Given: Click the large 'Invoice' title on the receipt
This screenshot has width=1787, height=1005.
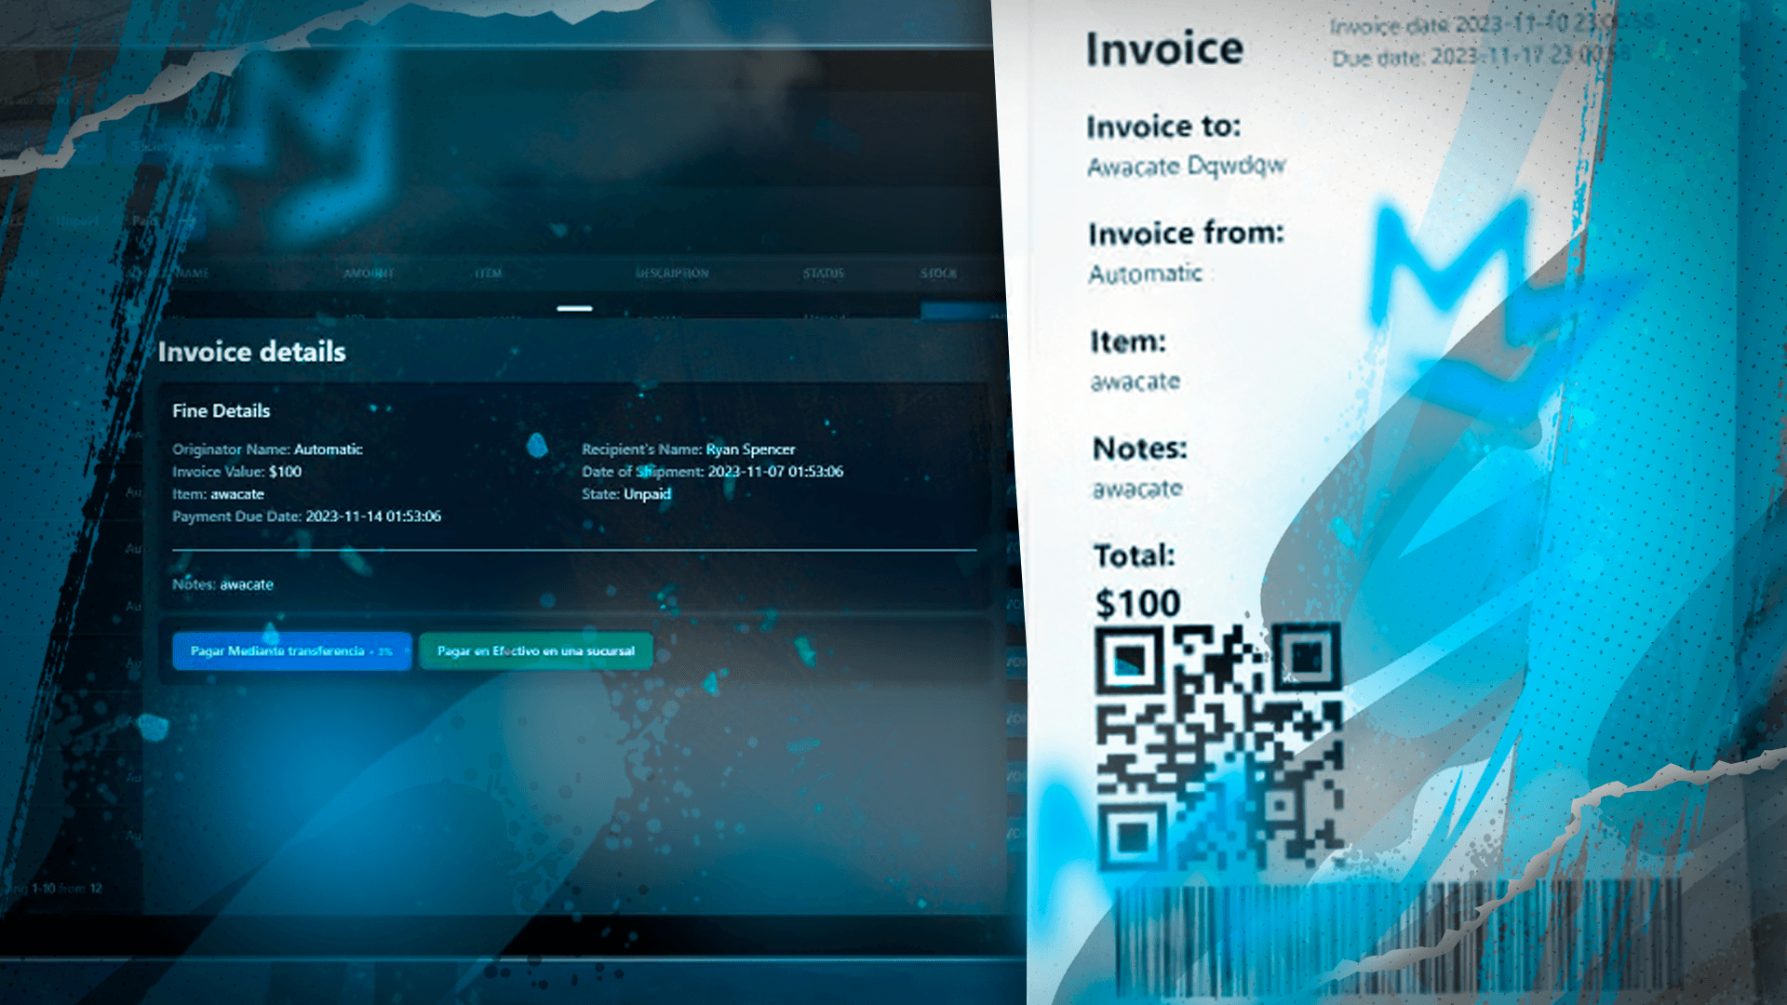Looking at the screenshot, I should pyautogui.click(x=1164, y=48).
